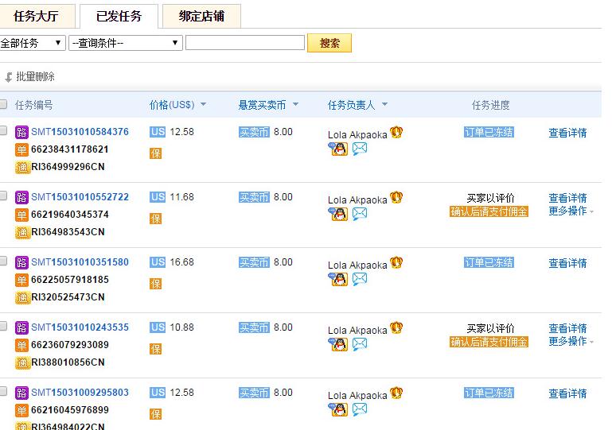Image resolution: width=612 pixels, height=430 pixels.
Task: Click the 保 guarantee icon under price 11.68
Action: coord(155,219)
